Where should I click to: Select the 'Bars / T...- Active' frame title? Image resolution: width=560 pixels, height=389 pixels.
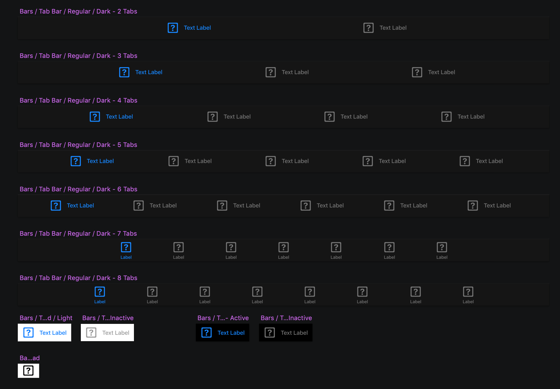[x=223, y=318]
